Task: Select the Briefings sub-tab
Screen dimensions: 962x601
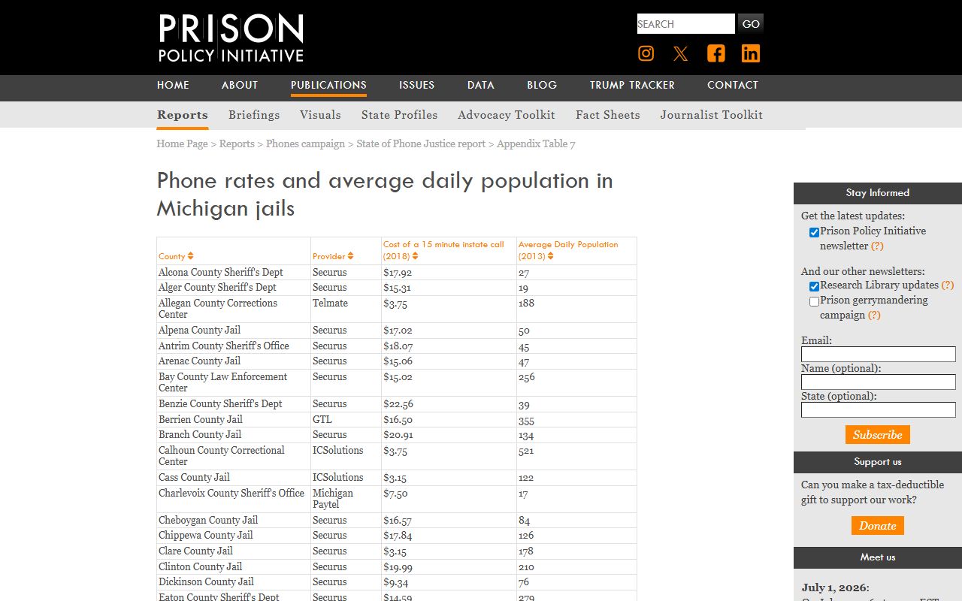Action: point(254,115)
